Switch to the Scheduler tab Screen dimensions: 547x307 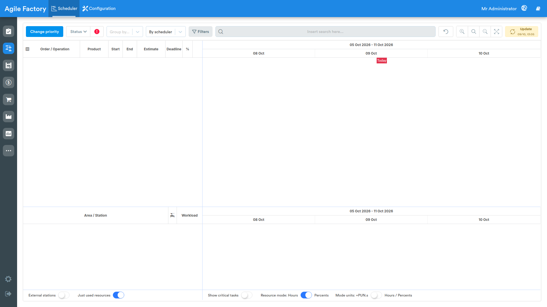pyautogui.click(x=64, y=9)
